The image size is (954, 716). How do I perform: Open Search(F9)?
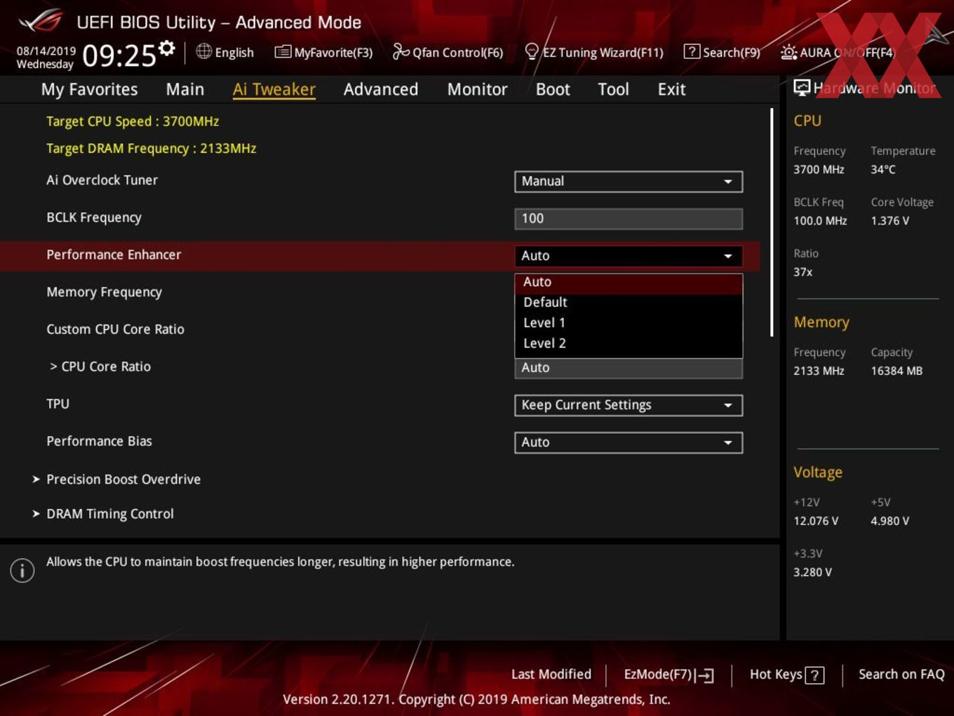tap(722, 52)
